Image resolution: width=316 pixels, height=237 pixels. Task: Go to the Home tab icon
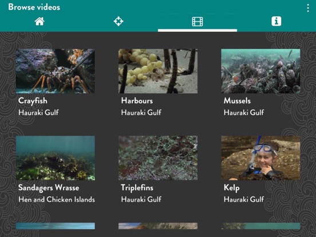point(39,21)
